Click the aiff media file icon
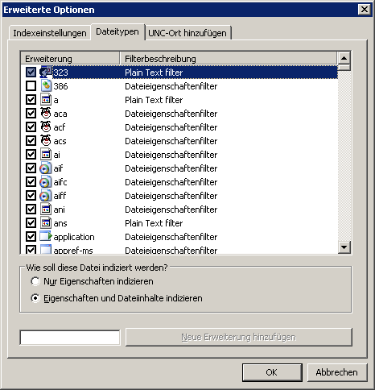Screen dimensions: 375x390 45,196
